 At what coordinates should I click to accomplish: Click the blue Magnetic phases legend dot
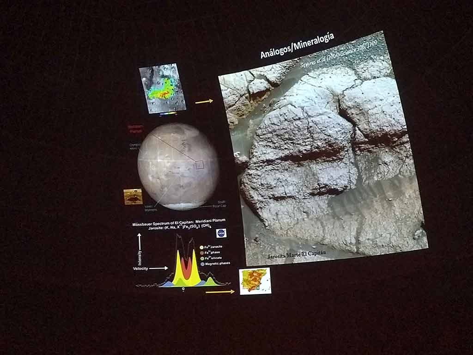point(201,265)
